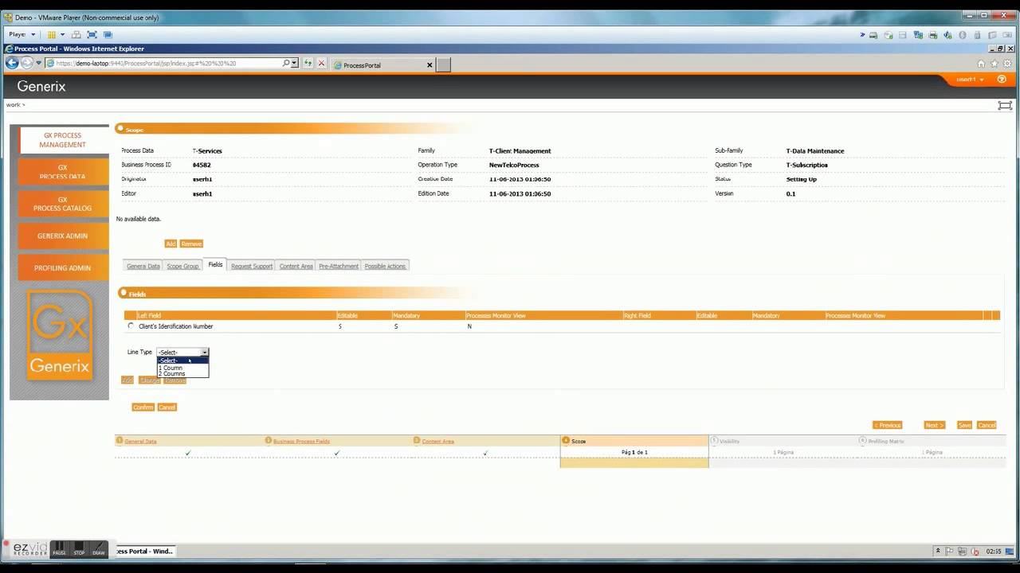This screenshot has height=573, width=1020.
Task: Go back with the browser back arrow
Action: pos(12,63)
